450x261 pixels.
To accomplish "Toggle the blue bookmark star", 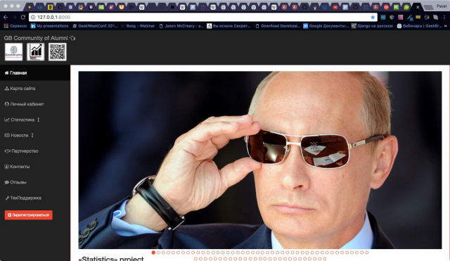I will pos(373,17).
